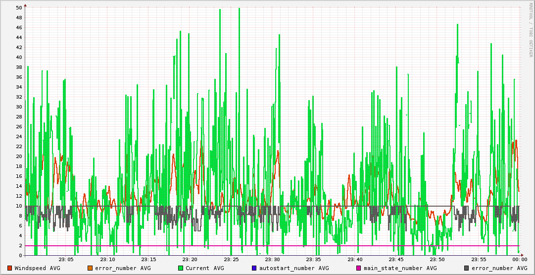Click the 50 value on the y-axis
Screen dimensions: 535x275
click(x=19, y=8)
